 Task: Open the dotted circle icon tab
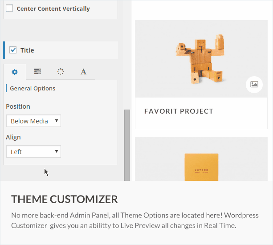pyautogui.click(x=61, y=72)
